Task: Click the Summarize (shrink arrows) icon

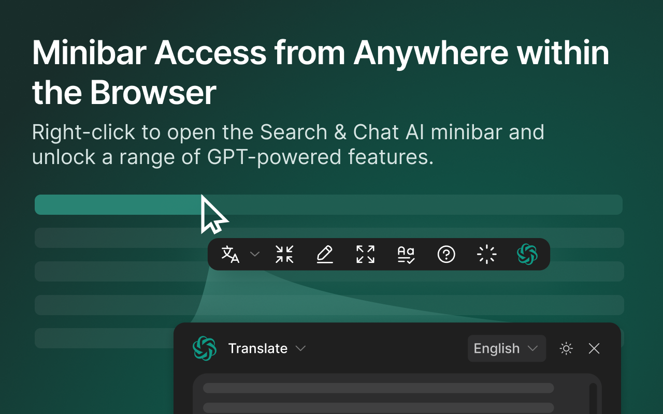Action: click(284, 254)
